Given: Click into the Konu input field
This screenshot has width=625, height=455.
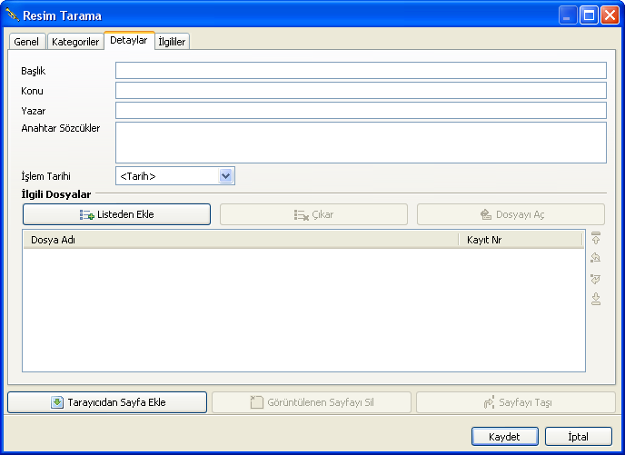Looking at the screenshot, I should pyautogui.click(x=361, y=91).
